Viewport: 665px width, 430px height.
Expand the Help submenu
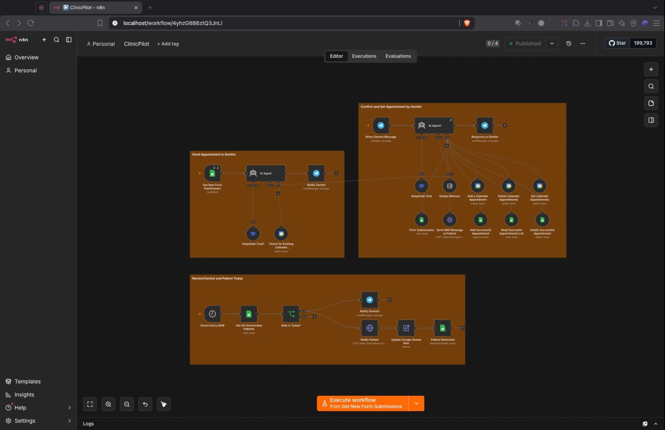[38, 408]
